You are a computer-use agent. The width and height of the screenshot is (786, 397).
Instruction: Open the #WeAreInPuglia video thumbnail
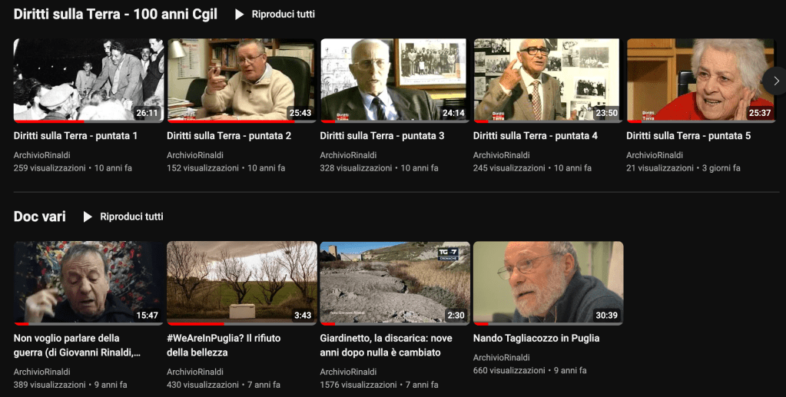point(241,283)
